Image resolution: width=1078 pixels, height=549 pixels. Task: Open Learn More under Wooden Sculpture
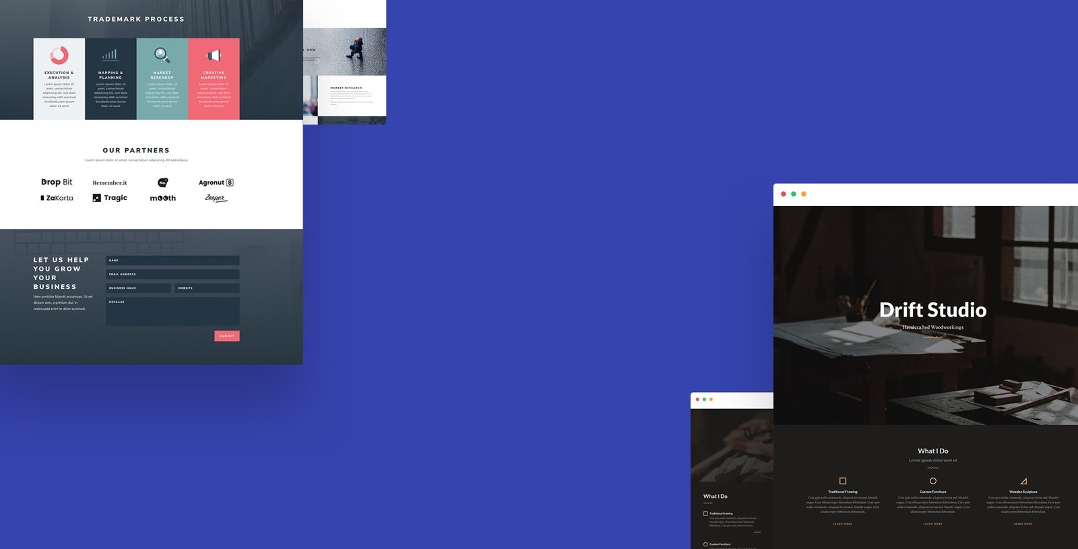click(1023, 524)
